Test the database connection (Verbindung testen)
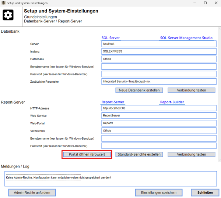 click(192, 90)
